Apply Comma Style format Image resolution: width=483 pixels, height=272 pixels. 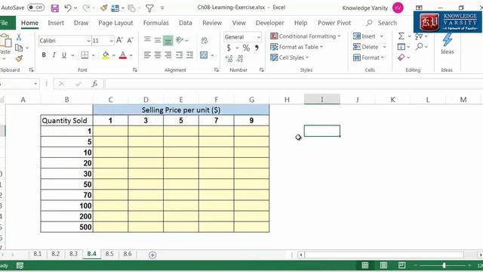click(x=257, y=48)
